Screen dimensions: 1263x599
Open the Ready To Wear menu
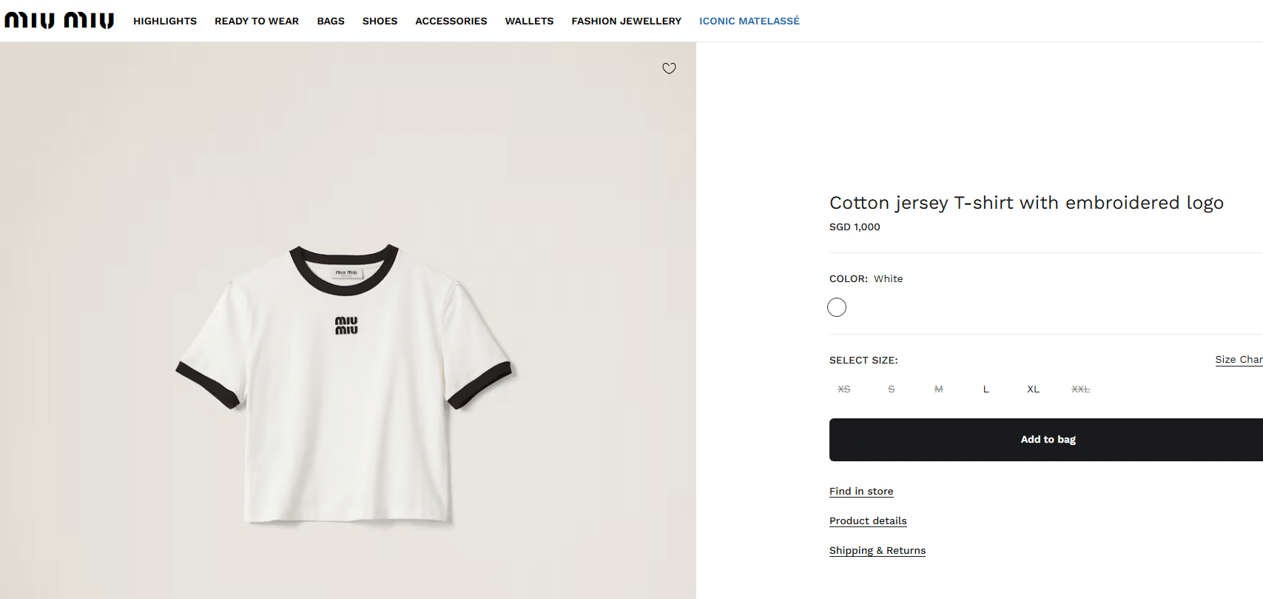[257, 21]
